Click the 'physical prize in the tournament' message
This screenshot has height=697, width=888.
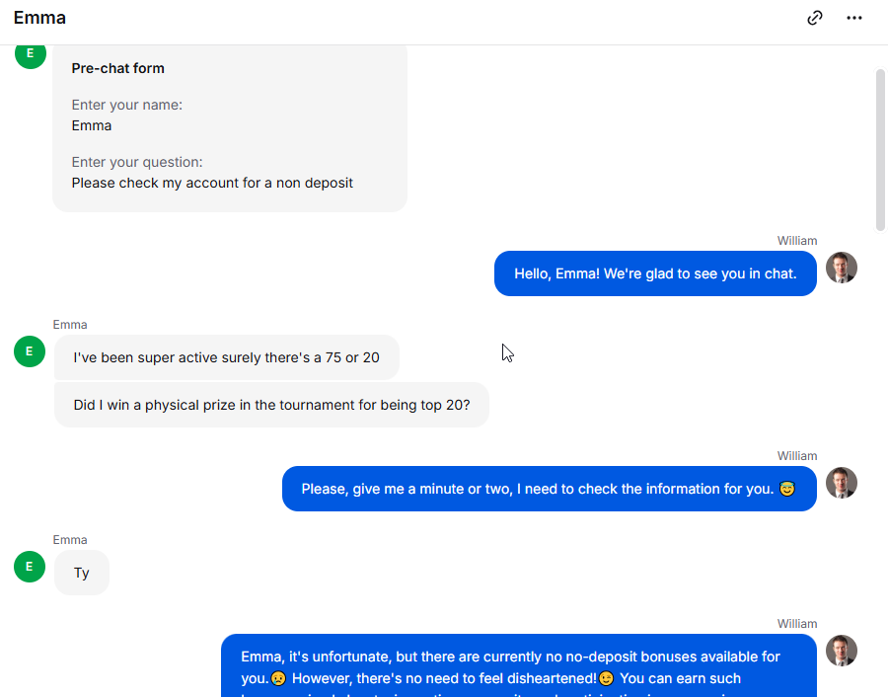click(x=272, y=405)
